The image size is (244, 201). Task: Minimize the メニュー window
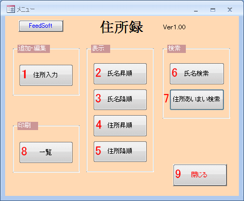pyautogui.click(x=196, y=10)
